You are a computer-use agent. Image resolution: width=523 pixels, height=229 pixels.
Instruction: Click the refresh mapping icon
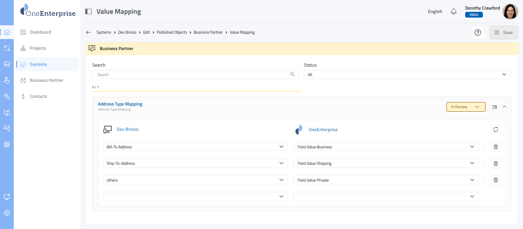495,130
